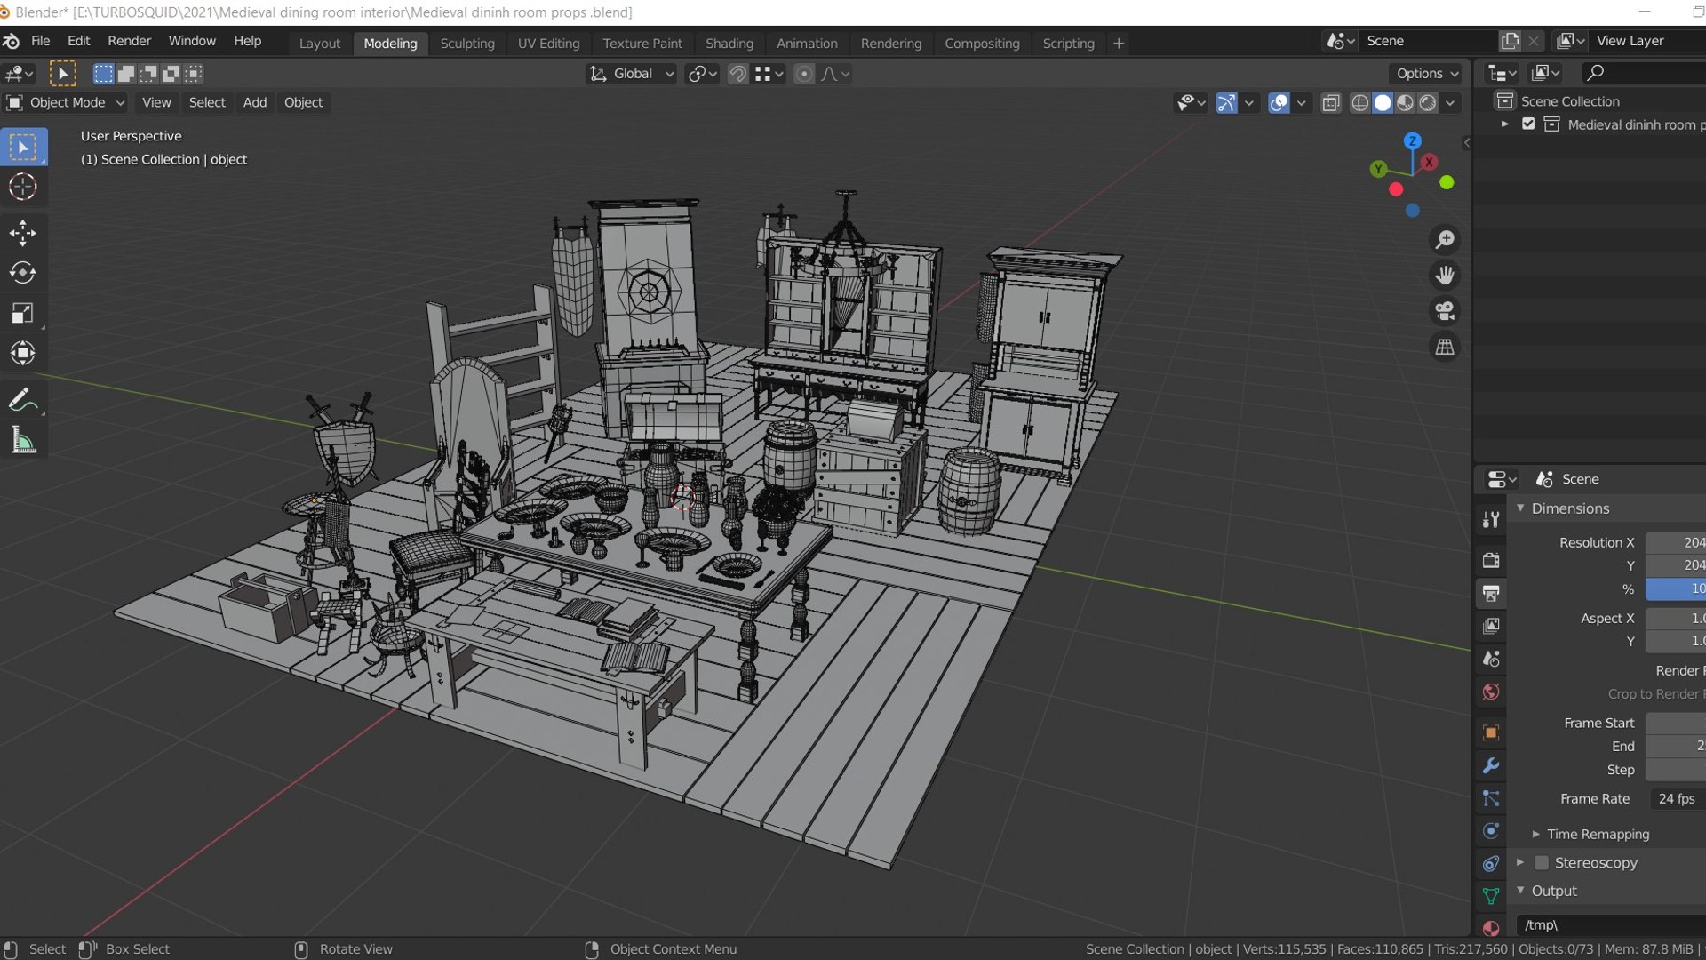Viewport: 1706px width, 960px height.
Task: Click the resolution percentage slider
Action: [1676, 589]
